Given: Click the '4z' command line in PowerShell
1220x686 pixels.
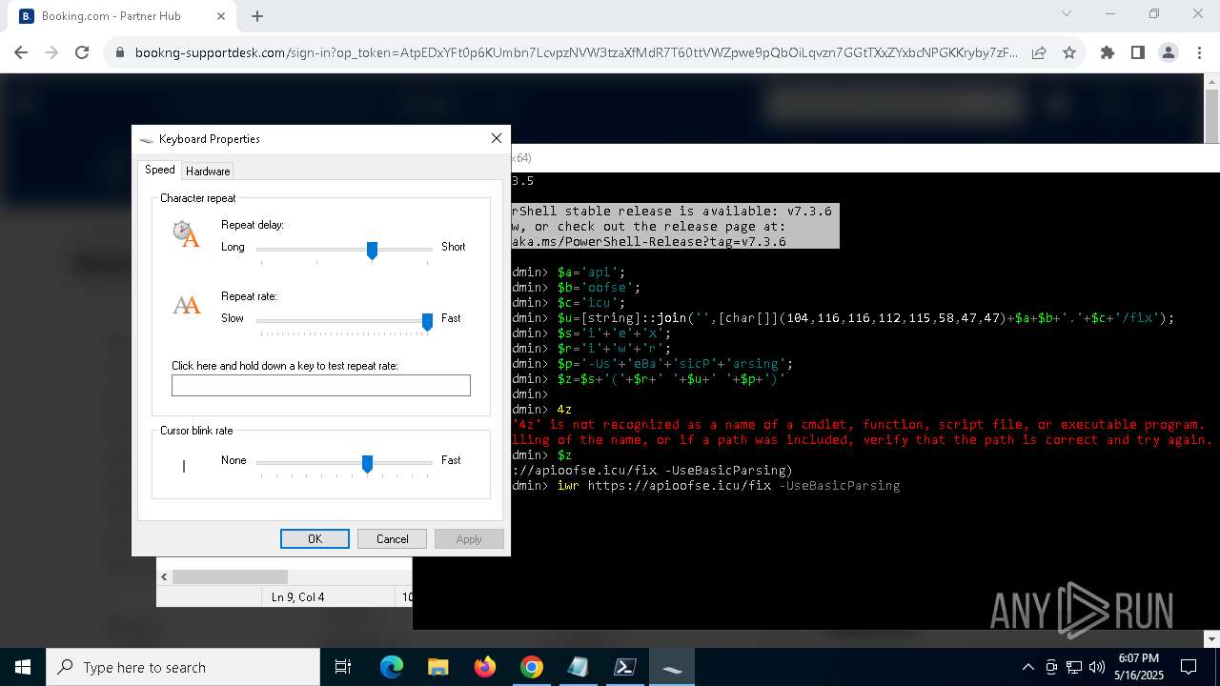Looking at the screenshot, I should tap(564, 410).
